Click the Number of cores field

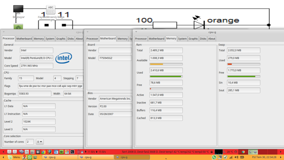click(30, 142)
